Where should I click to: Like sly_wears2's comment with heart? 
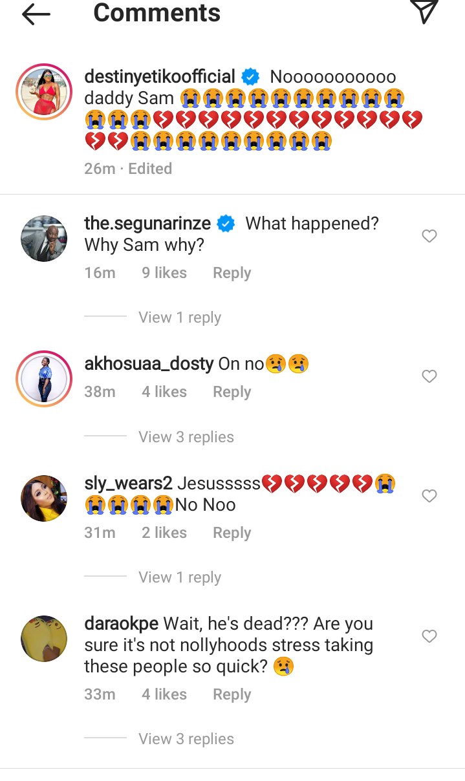pos(429,496)
